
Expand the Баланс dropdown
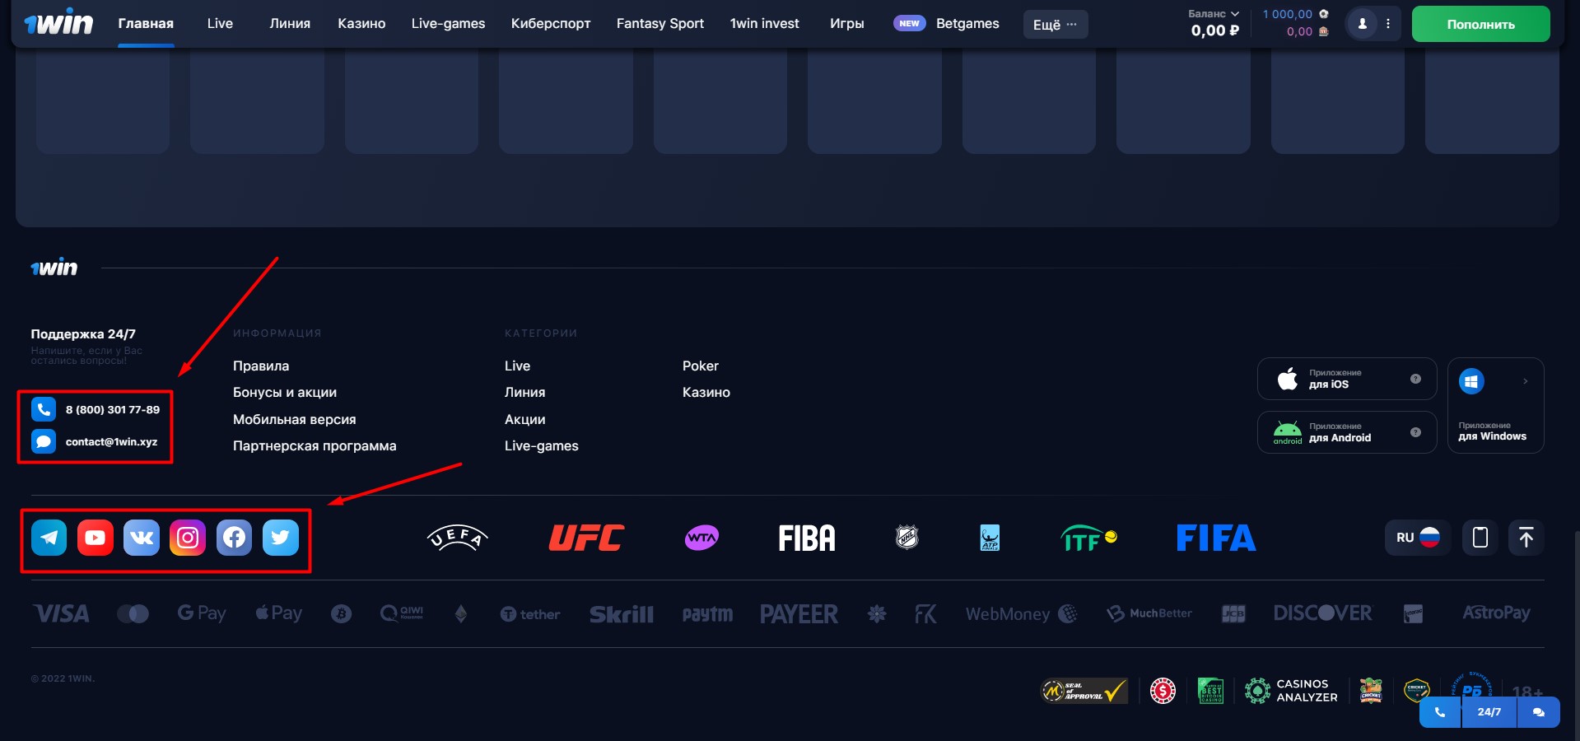pyautogui.click(x=1214, y=14)
